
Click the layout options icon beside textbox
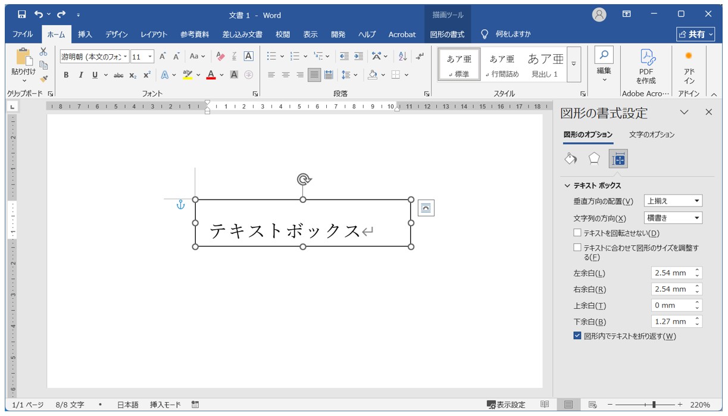tap(426, 208)
